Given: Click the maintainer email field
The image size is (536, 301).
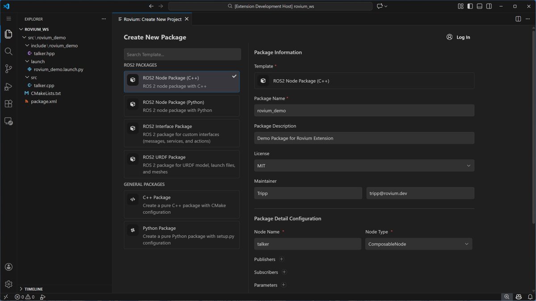Looking at the screenshot, I should coord(420,193).
